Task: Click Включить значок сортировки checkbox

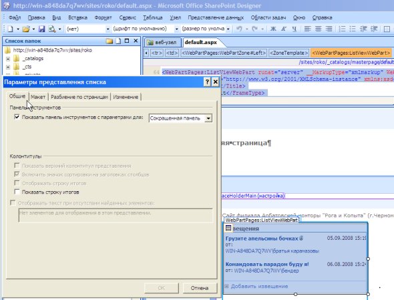Action: tap(17, 174)
